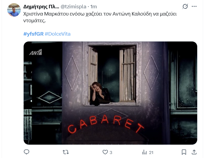209x158 pixels.
Task: View post analytics bar chart icon
Action: [x=144, y=152]
